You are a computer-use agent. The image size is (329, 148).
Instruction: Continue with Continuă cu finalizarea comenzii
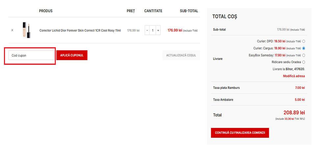pyautogui.click(x=240, y=133)
